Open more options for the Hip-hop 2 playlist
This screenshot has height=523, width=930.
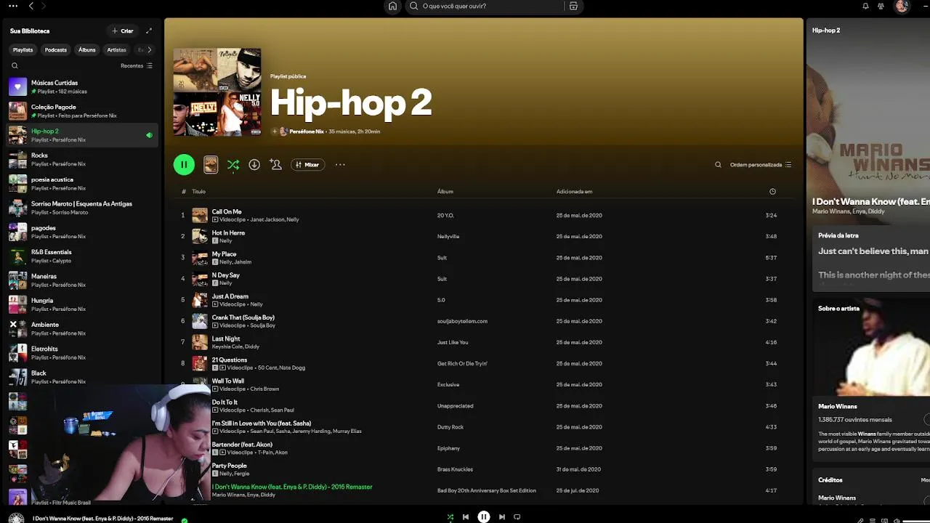tap(340, 165)
